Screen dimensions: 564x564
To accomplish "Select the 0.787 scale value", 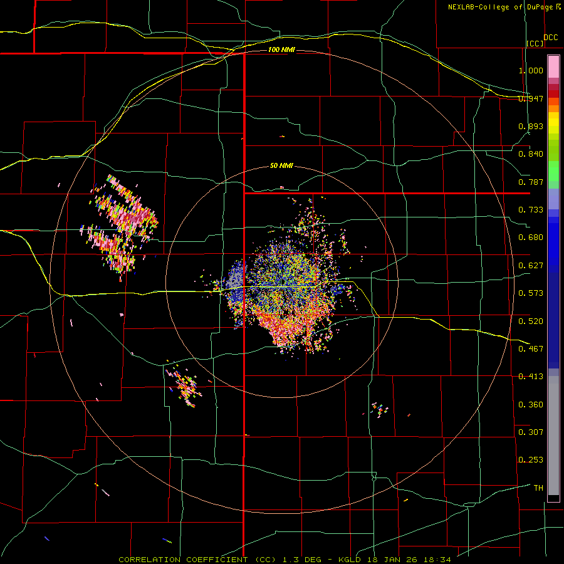I will pyautogui.click(x=531, y=182).
